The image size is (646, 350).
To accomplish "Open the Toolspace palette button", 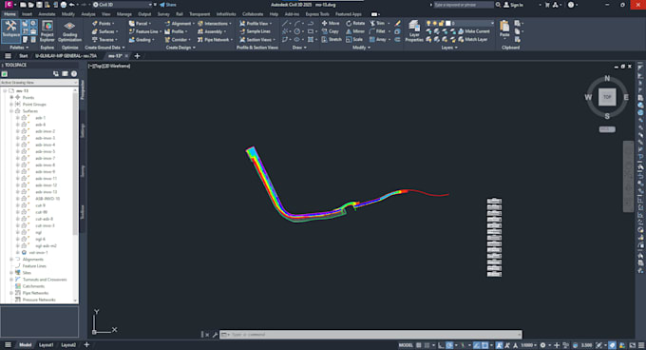I will pyautogui.click(x=10, y=30).
